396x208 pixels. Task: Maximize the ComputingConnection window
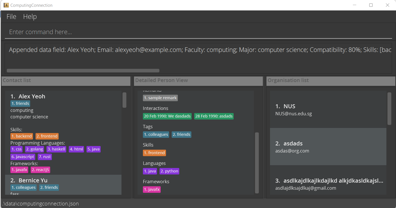[371, 5]
